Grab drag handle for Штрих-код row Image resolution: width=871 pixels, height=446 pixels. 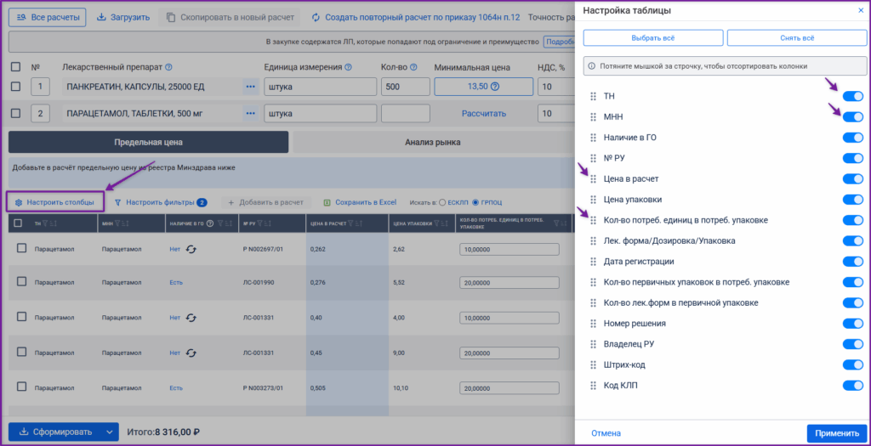593,365
